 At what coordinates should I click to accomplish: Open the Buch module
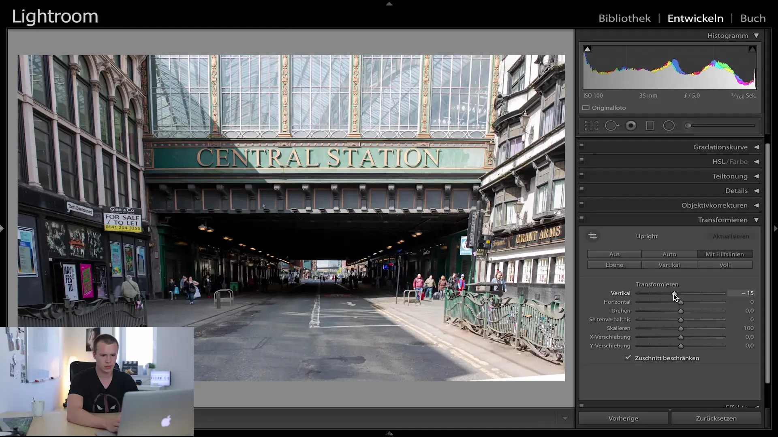click(x=753, y=18)
